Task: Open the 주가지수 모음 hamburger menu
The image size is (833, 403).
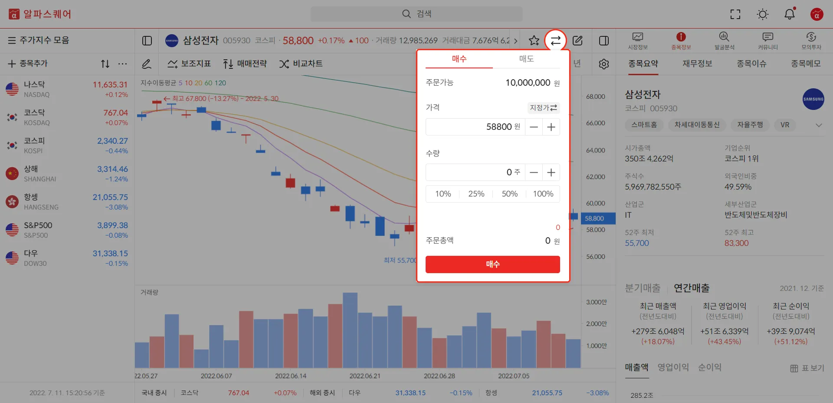Action: [x=12, y=40]
